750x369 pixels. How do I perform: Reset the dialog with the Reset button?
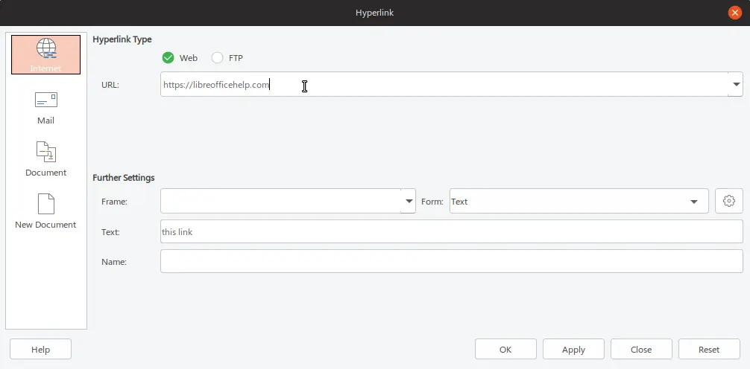pyautogui.click(x=708, y=349)
